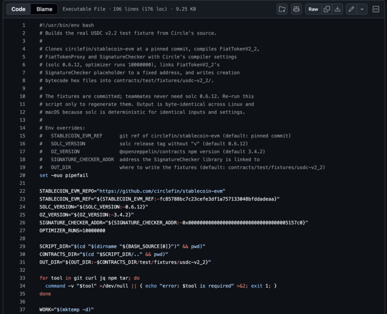Select line number 37
387x314 pixels.
pyautogui.click(x=23, y=310)
